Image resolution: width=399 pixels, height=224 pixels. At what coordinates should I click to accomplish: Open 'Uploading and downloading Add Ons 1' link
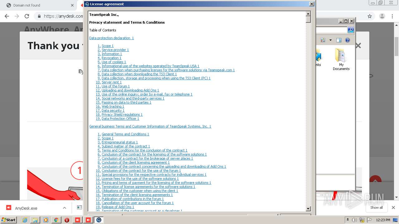pos(130,90)
